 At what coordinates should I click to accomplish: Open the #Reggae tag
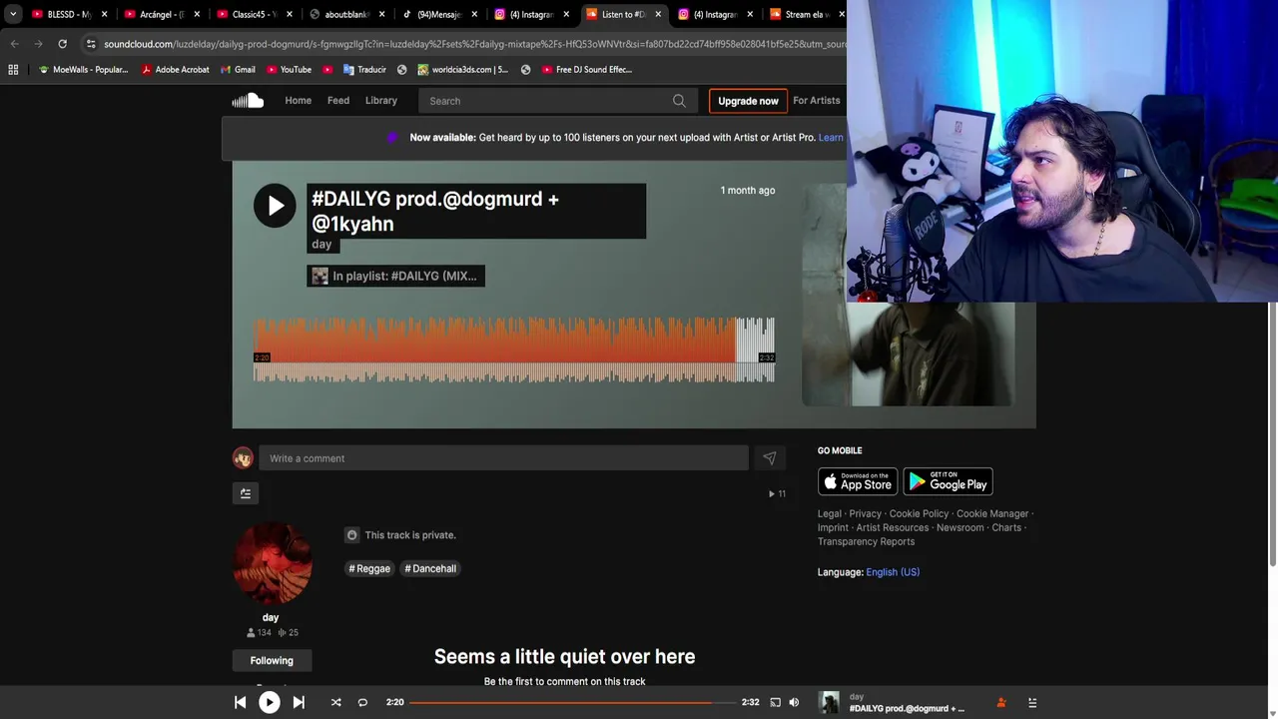coord(369,568)
